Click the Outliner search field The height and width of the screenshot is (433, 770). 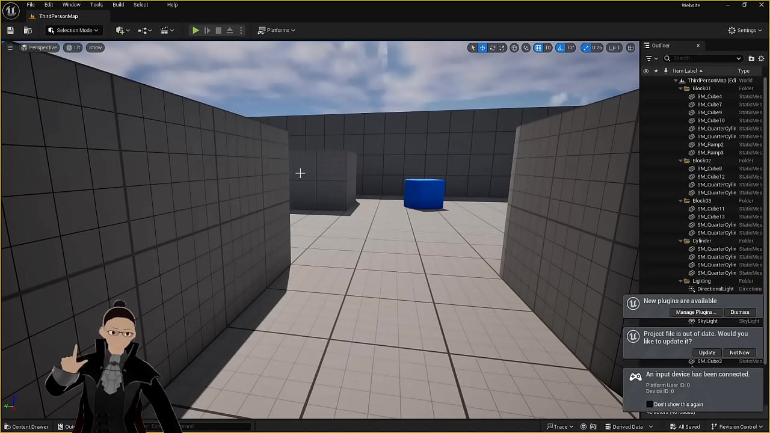click(704, 58)
